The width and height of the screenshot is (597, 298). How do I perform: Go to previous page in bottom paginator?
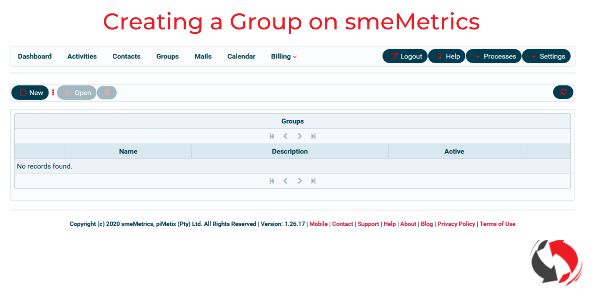285,181
